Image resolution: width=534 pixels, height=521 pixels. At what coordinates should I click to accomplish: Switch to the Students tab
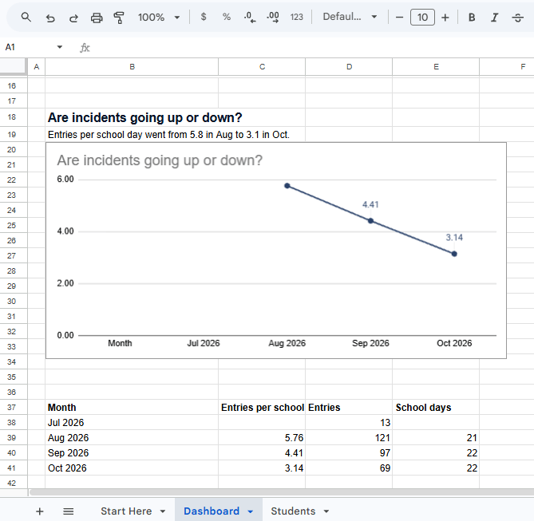[293, 511]
